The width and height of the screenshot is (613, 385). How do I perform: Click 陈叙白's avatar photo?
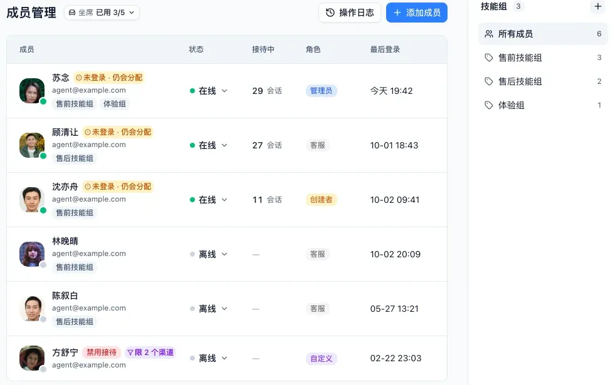32,309
